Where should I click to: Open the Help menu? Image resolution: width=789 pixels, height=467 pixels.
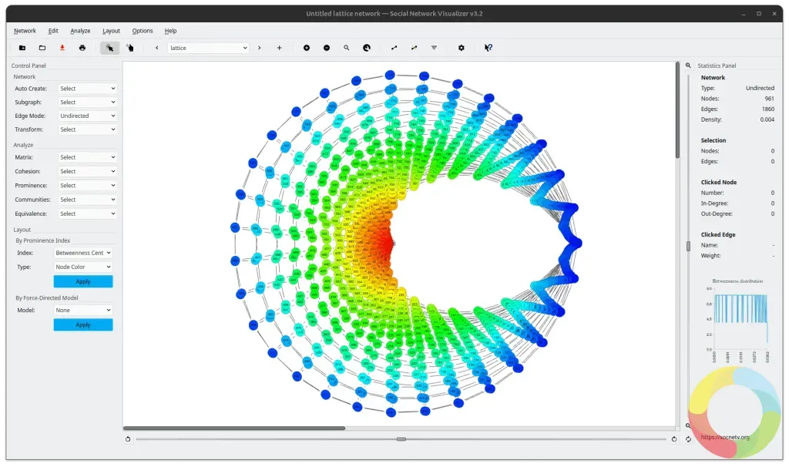coord(170,31)
